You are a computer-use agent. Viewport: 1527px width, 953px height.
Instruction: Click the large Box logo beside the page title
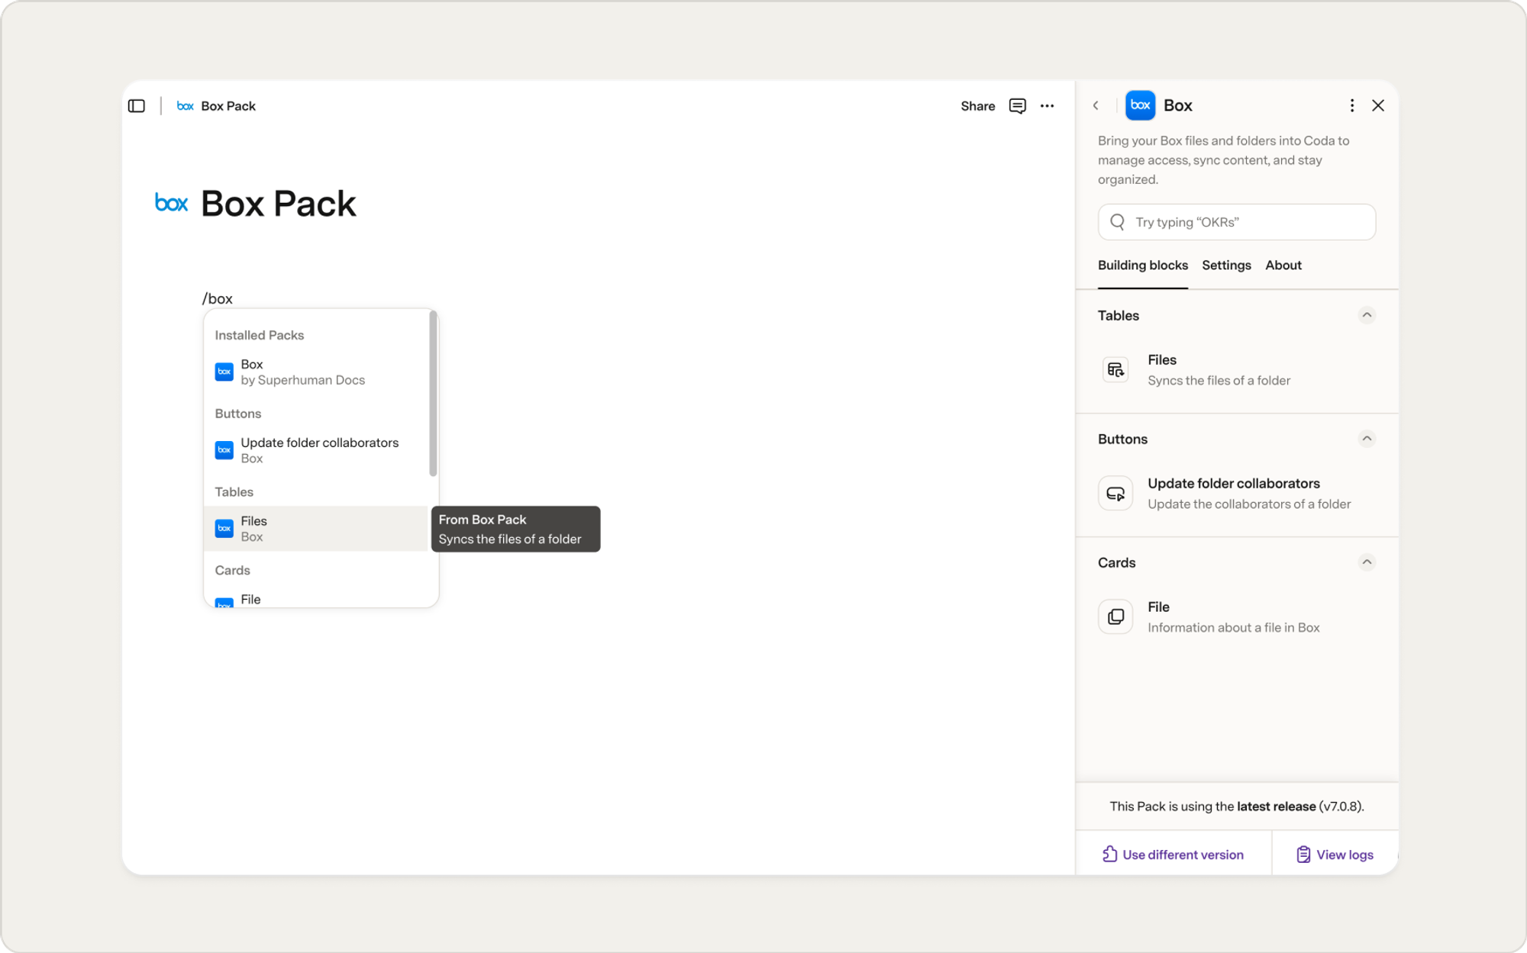click(x=171, y=203)
